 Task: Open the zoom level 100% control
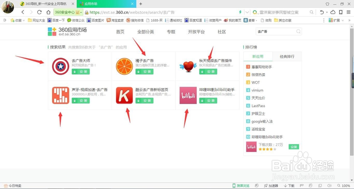(x=344, y=185)
